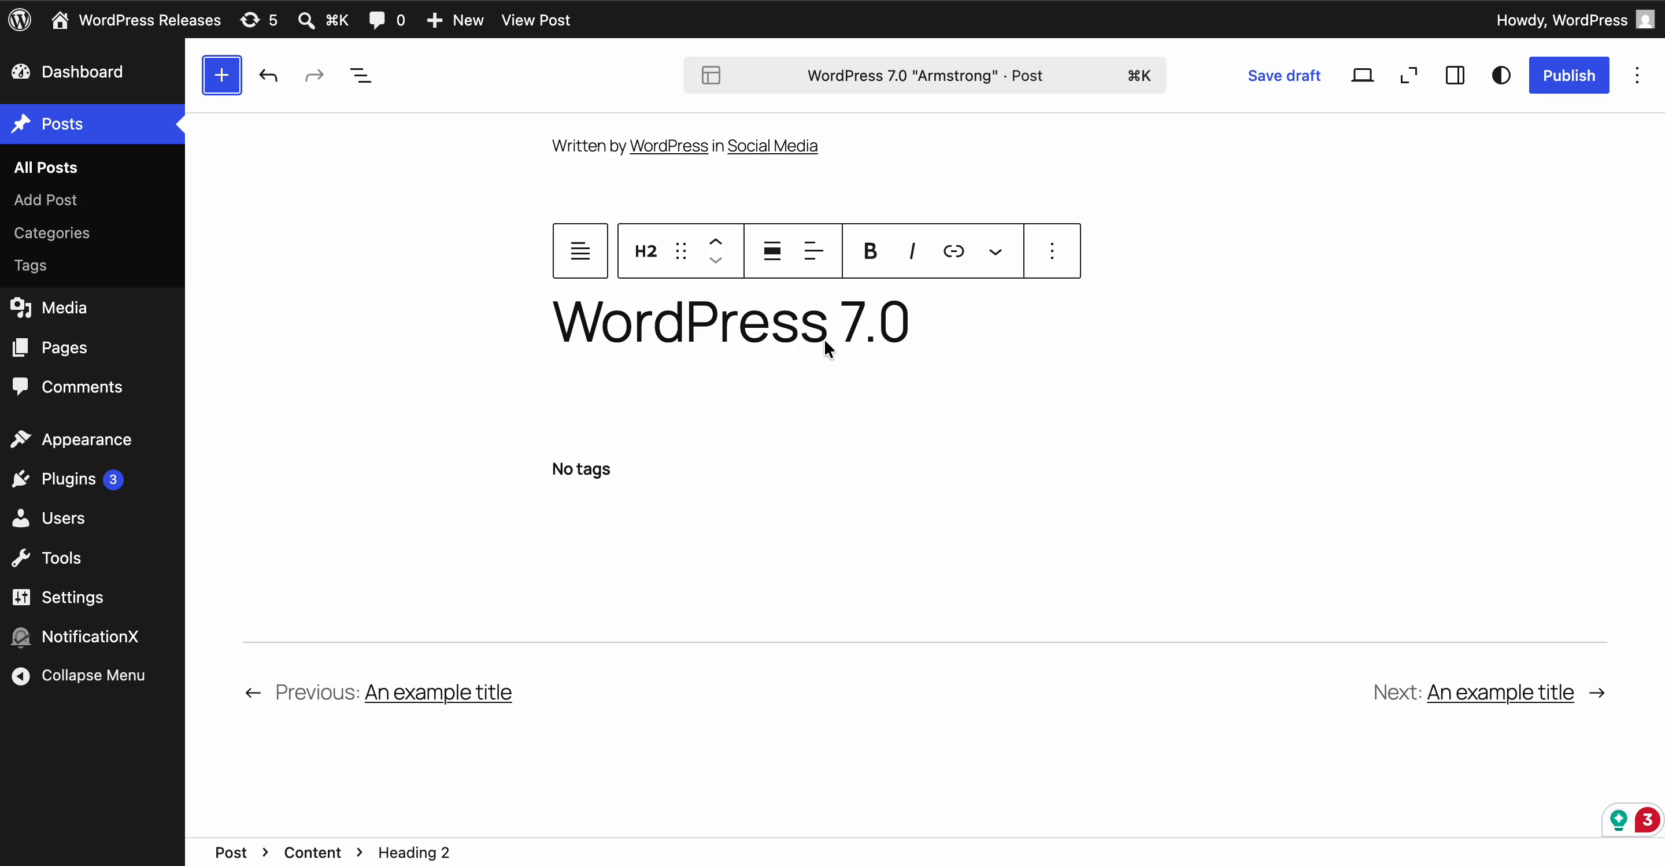Open the block alignment control
The height and width of the screenshot is (866, 1665).
tap(772, 251)
